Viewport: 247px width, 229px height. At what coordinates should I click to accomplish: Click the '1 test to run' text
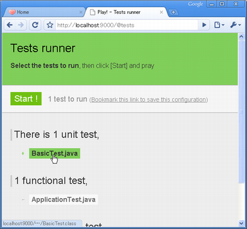68,99
